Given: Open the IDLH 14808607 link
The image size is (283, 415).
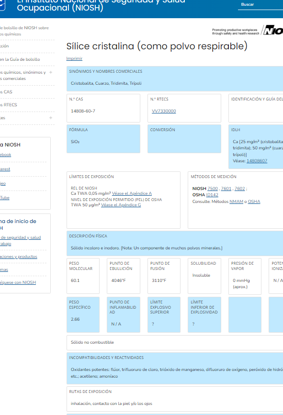Looking at the screenshot, I should pyautogui.click(x=257, y=161).
